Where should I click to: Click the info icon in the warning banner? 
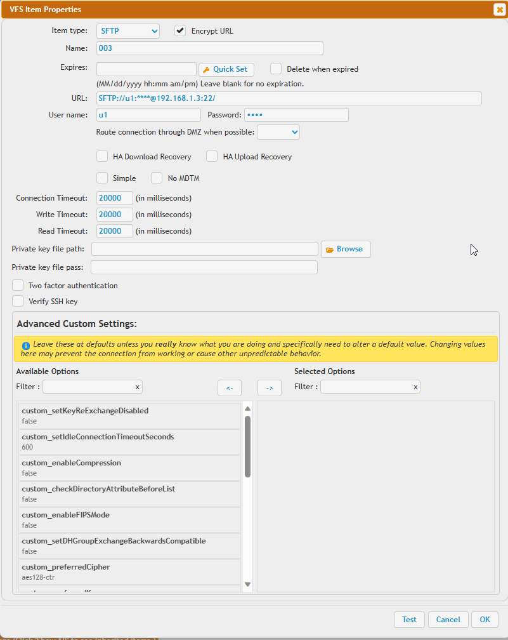(25, 344)
